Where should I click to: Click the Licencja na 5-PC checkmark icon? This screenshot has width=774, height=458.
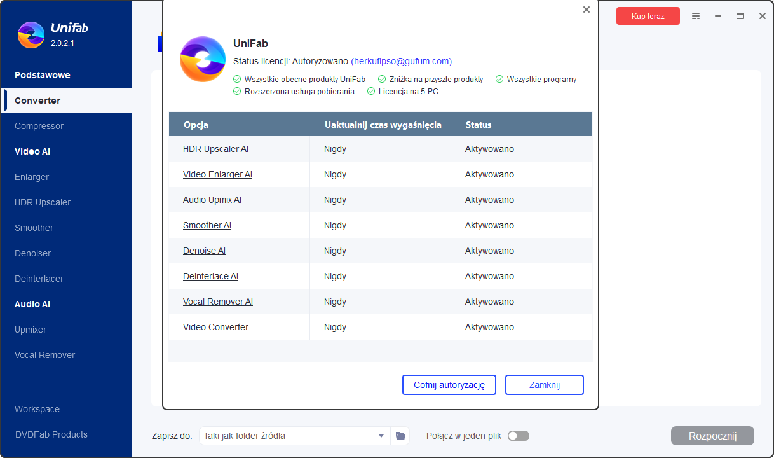tap(371, 92)
